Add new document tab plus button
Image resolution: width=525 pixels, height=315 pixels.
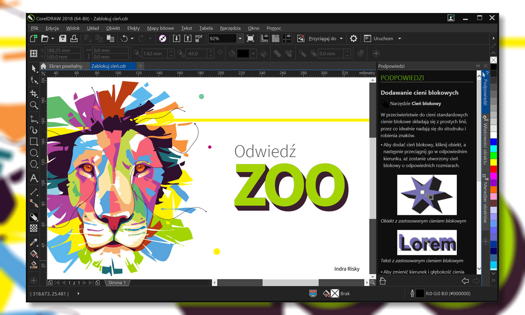pyautogui.click(x=140, y=66)
